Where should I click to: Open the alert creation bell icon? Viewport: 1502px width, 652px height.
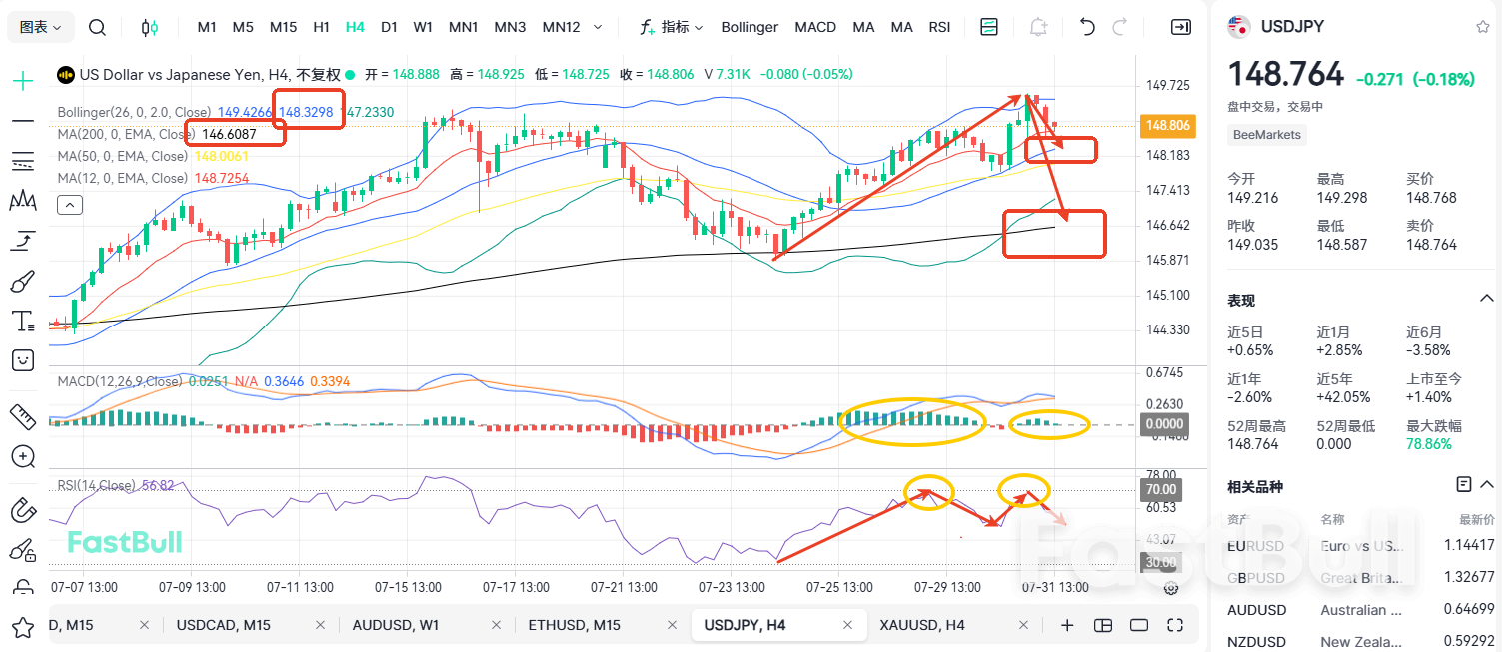coord(1039,27)
